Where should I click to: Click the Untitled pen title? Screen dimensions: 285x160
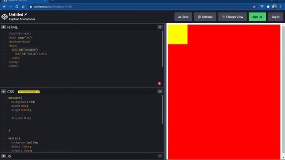tap(16, 15)
